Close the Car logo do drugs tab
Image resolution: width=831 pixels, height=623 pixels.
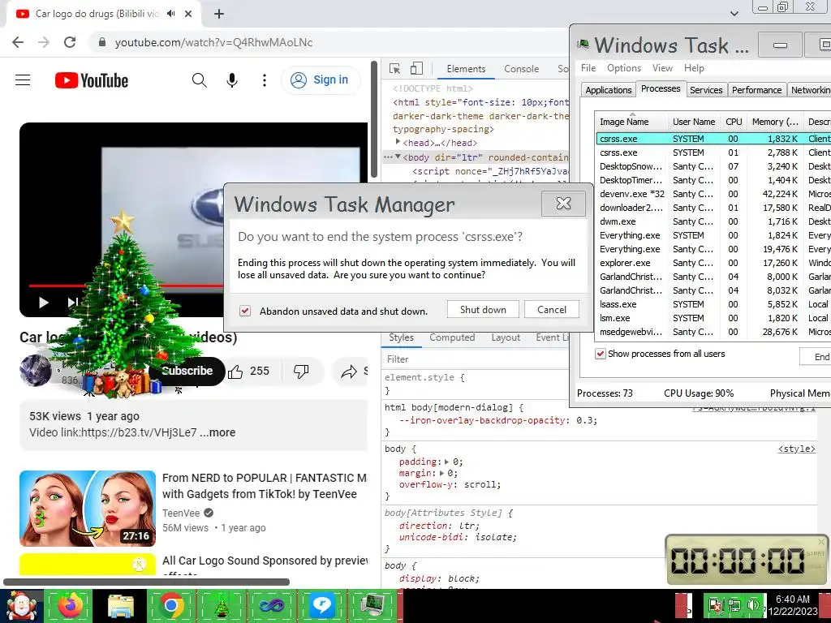point(188,15)
